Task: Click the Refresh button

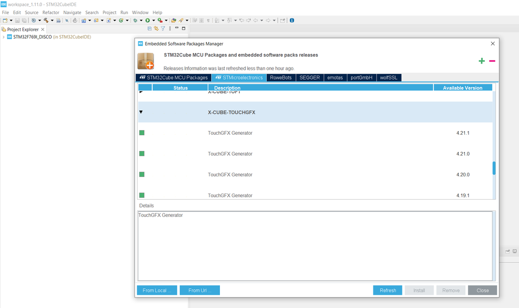Action: pos(387,290)
